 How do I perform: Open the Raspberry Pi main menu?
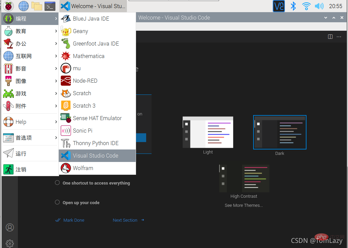[8, 6]
